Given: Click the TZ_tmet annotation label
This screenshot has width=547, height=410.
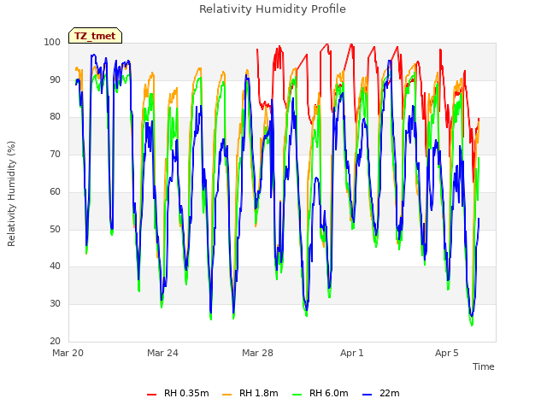Looking at the screenshot, I should [x=95, y=36].
